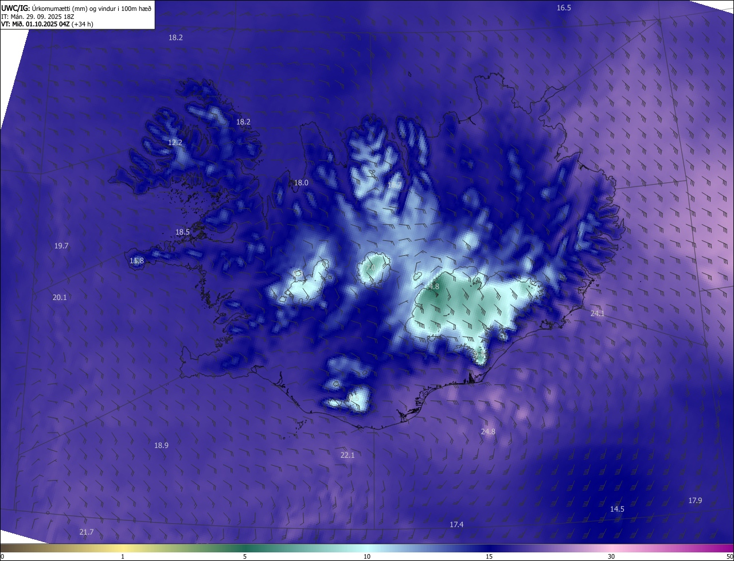Click the map value 20.1
The width and height of the screenshot is (734, 561).
[60, 297]
